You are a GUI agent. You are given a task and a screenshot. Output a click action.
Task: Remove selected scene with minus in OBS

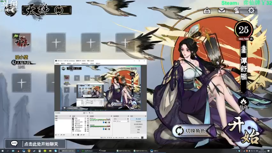[x=58, y=135]
